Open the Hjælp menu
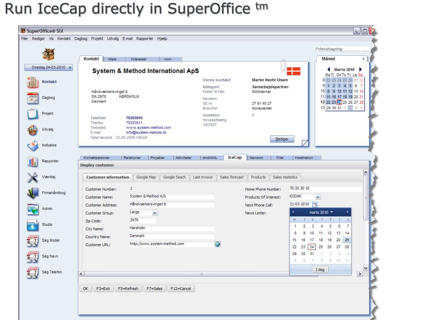 pyautogui.click(x=162, y=39)
